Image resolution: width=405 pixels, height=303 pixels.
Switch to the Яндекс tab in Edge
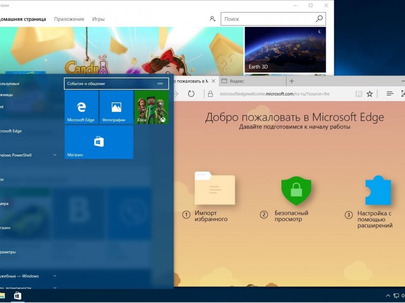point(252,81)
